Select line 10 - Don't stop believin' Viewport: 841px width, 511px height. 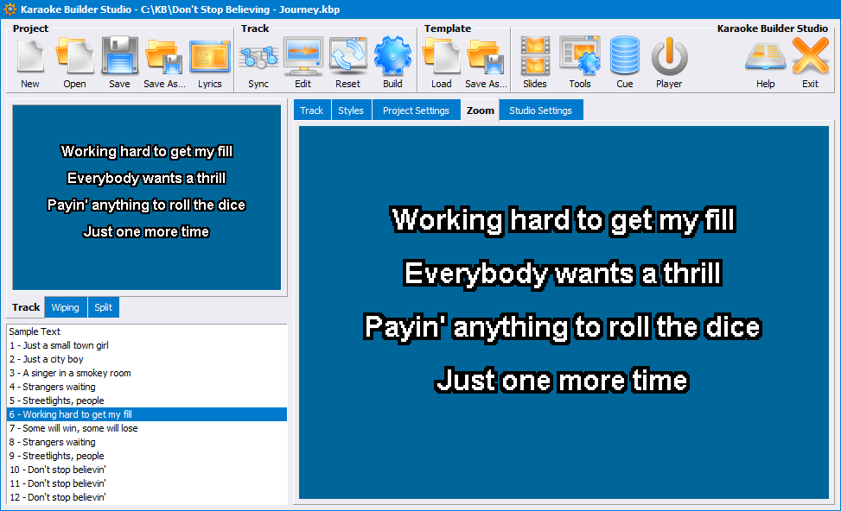[x=147, y=470]
